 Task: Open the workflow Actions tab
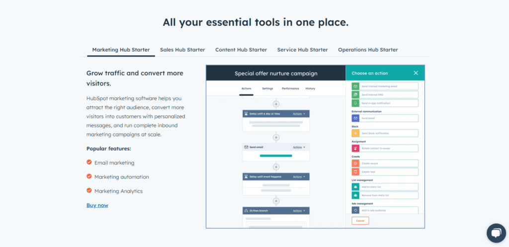tap(246, 88)
